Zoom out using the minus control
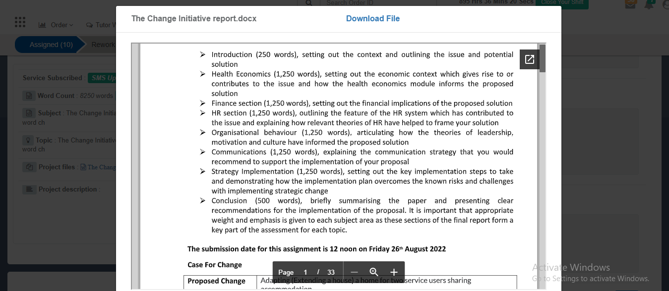The width and height of the screenshot is (669, 291). 354,272
